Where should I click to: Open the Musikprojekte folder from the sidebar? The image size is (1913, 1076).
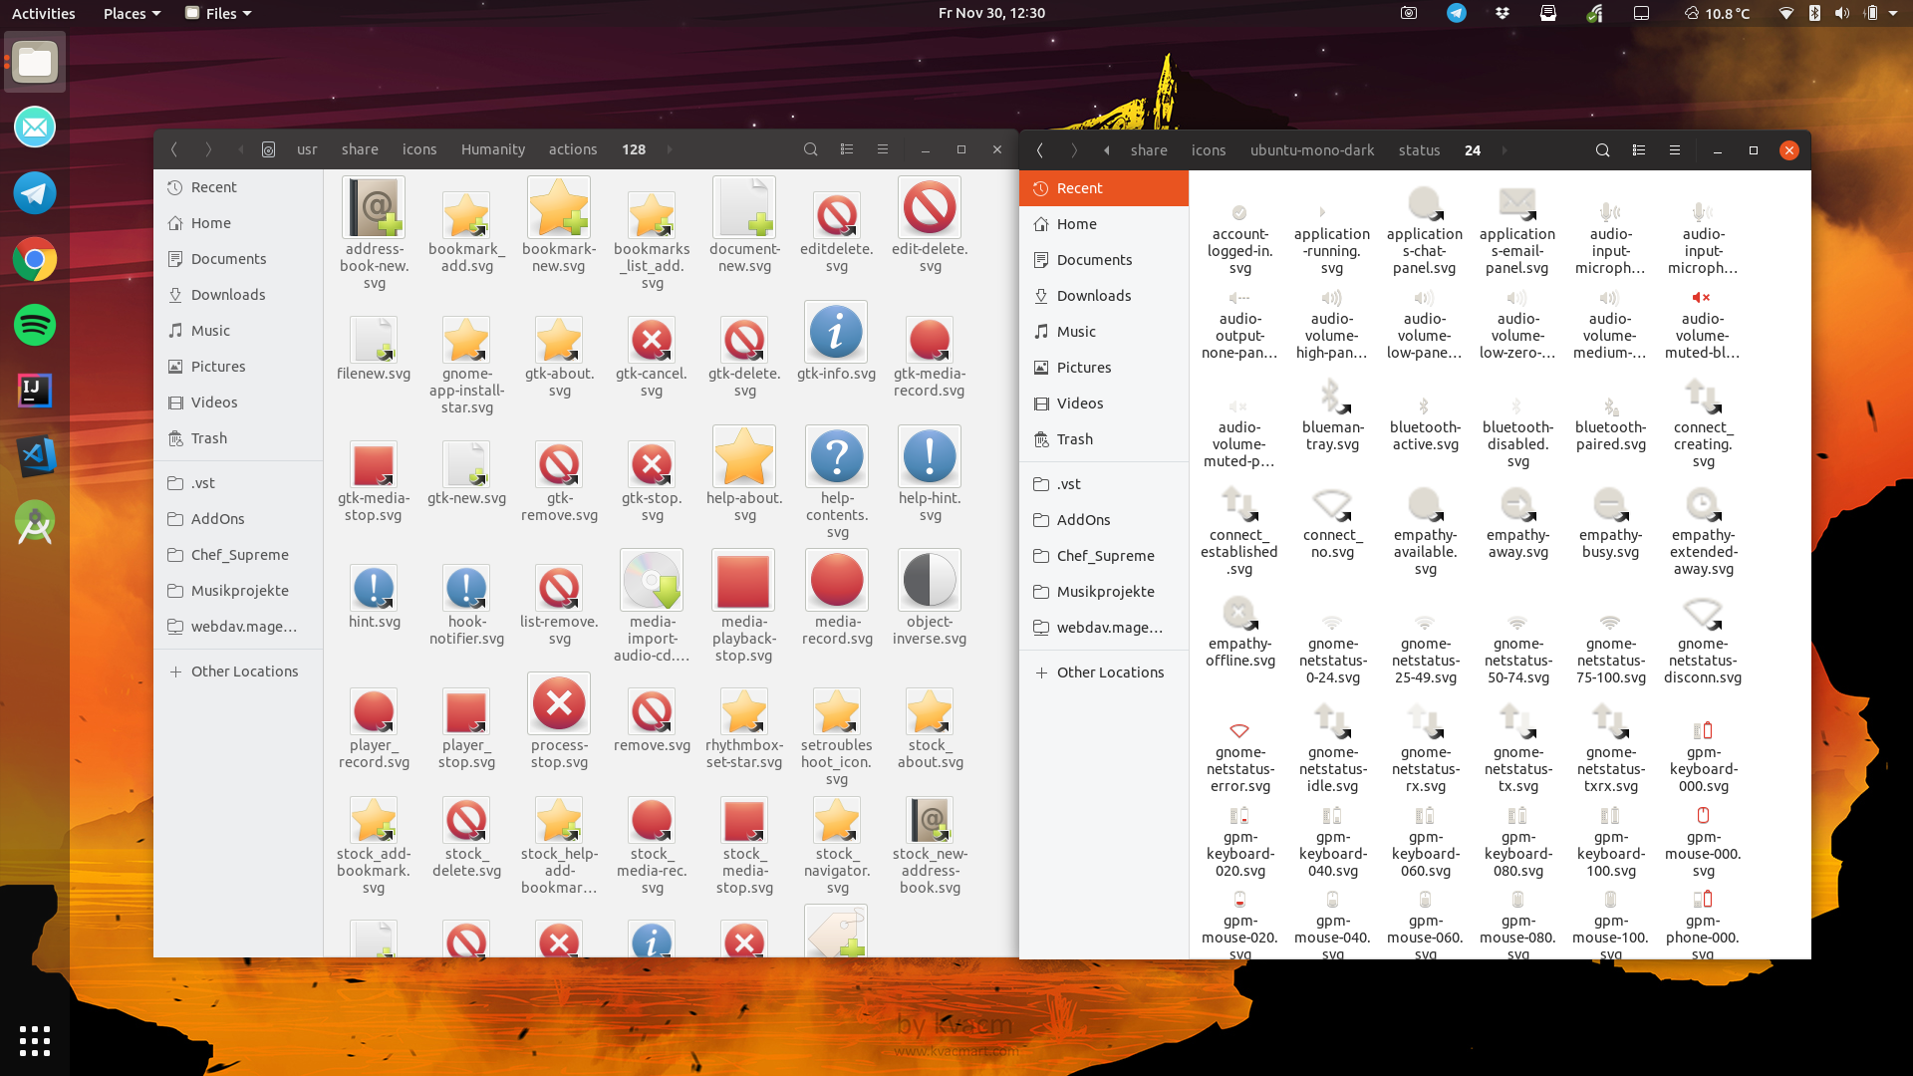pos(239,590)
